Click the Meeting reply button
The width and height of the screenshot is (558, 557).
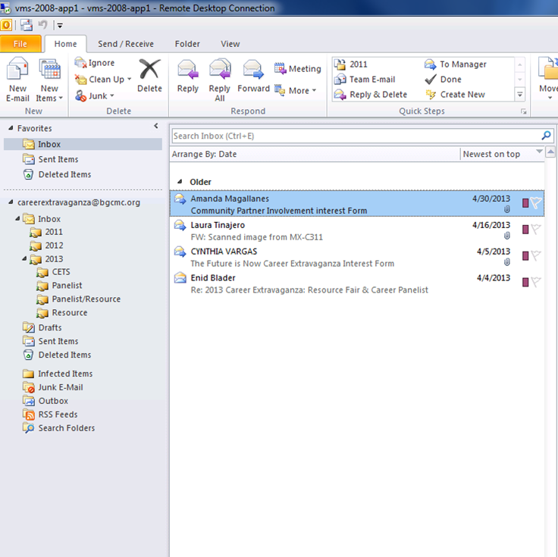(297, 68)
